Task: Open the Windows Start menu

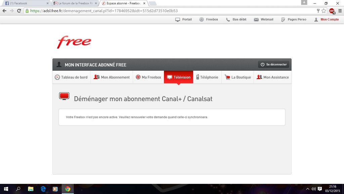Action: [x=6, y=189]
